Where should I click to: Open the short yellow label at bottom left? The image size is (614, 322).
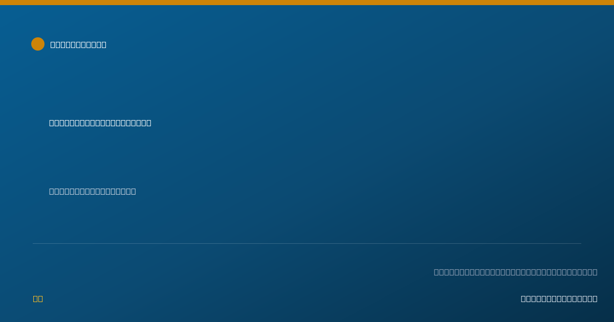point(38,298)
